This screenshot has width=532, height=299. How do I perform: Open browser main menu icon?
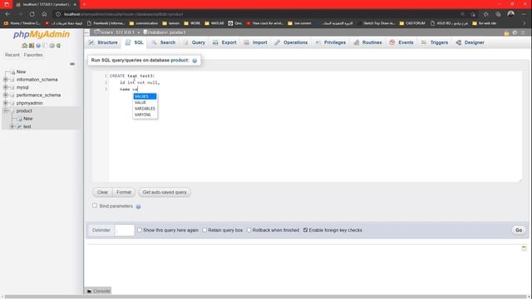[x=524, y=14]
